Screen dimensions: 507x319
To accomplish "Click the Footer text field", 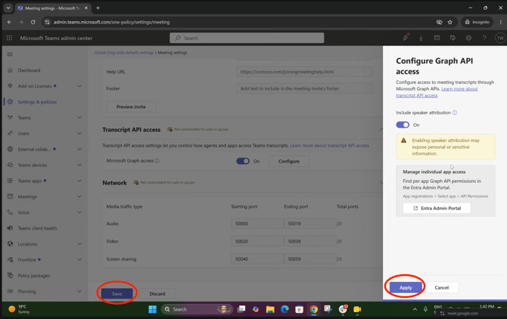I will [304, 88].
